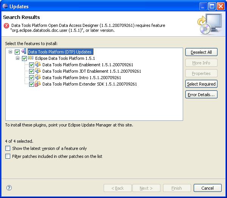Close the Updates window
227x198 pixels.
click(221, 6)
